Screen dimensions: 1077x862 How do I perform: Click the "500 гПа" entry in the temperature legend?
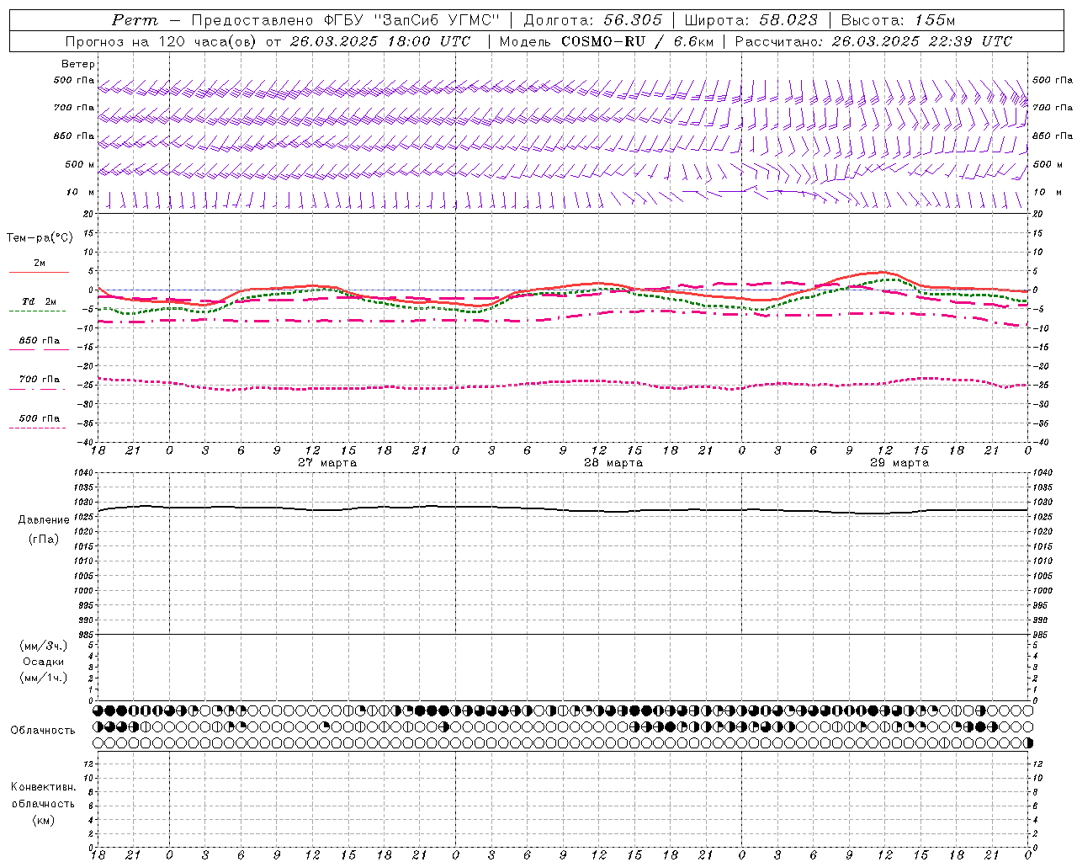click(40, 418)
